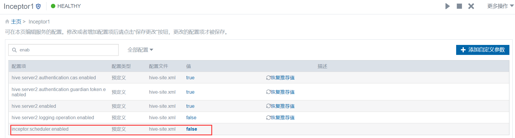Image resolution: width=515 pixels, height=138 pixels.
Task: Click the HEALTHY status indicator
Action: pos(66,6)
